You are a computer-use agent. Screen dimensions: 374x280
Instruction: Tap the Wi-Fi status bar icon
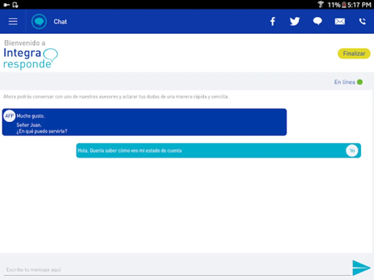coord(321,5)
